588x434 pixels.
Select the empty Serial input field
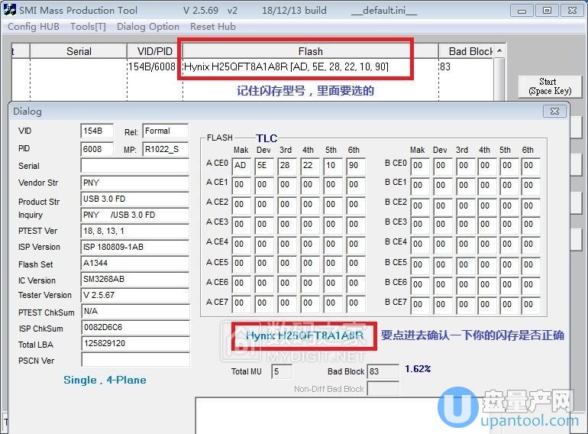pos(134,166)
